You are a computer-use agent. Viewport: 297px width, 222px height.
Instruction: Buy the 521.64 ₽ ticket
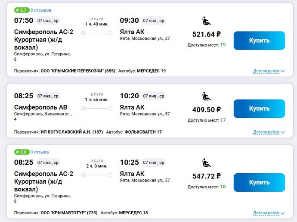(x=259, y=41)
